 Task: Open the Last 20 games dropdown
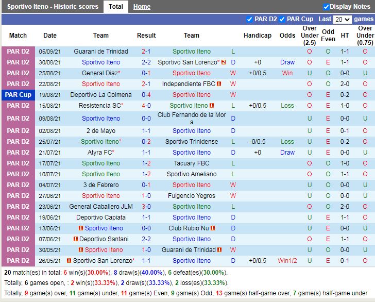[x=342, y=19]
